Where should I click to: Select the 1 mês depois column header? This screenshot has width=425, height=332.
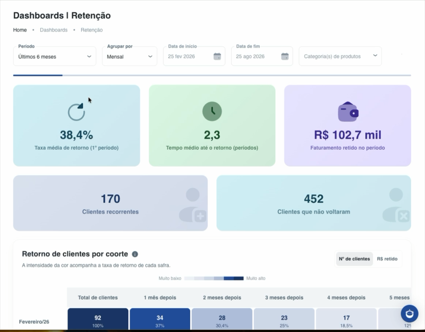click(x=160, y=298)
